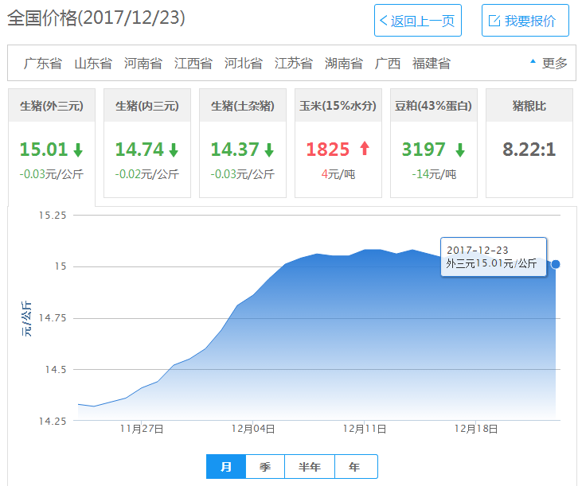Expand the 更多 provinces list
The height and width of the screenshot is (486, 578).
point(549,63)
